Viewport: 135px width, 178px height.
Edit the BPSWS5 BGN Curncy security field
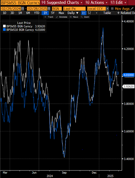[20, 2]
